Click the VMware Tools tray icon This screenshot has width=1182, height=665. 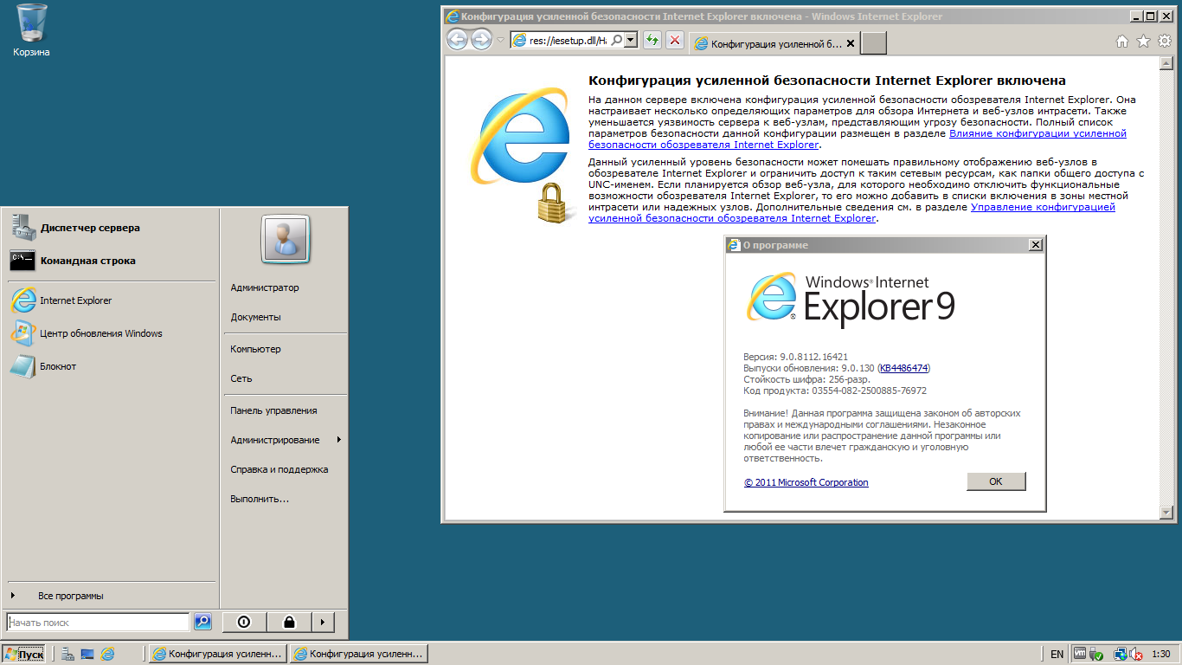click(1079, 655)
